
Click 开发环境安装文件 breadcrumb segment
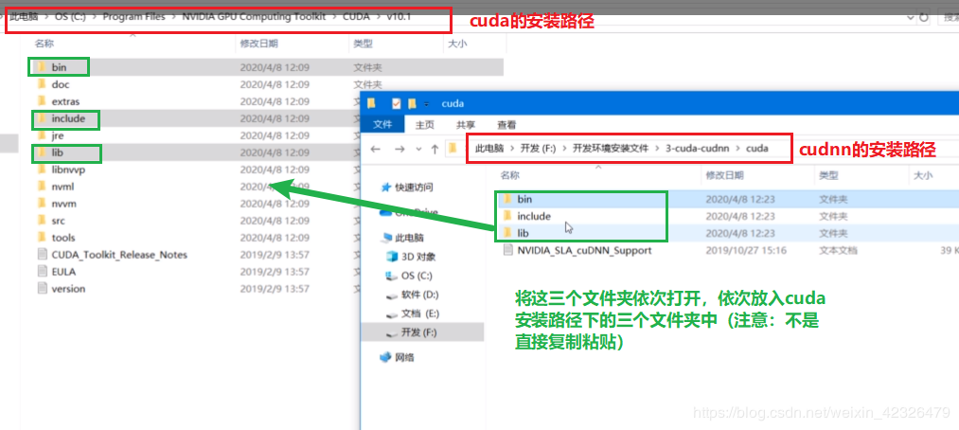pyautogui.click(x=610, y=148)
